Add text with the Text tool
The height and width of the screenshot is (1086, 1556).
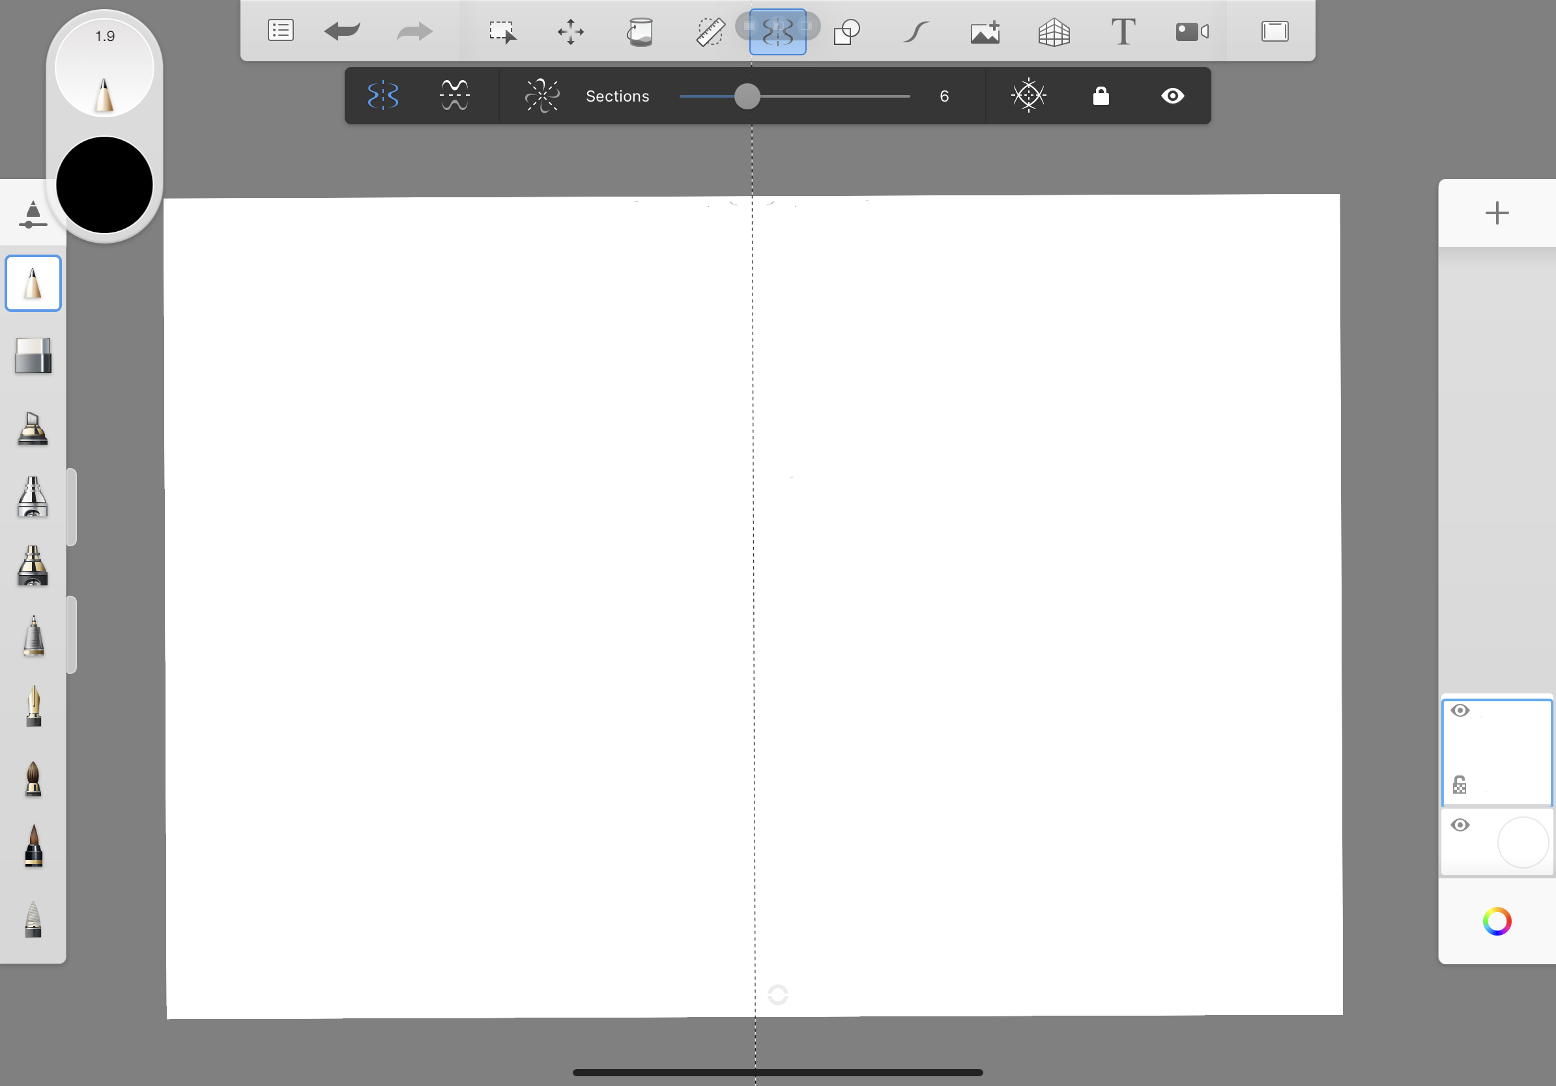[1123, 32]
